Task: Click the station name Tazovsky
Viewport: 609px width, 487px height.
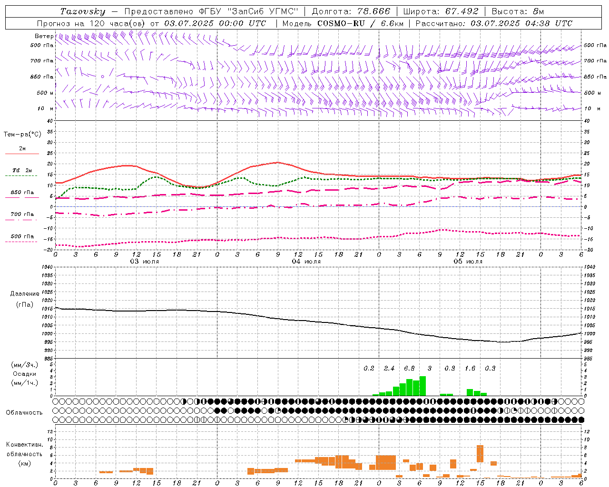Action: tap(83, 11)
